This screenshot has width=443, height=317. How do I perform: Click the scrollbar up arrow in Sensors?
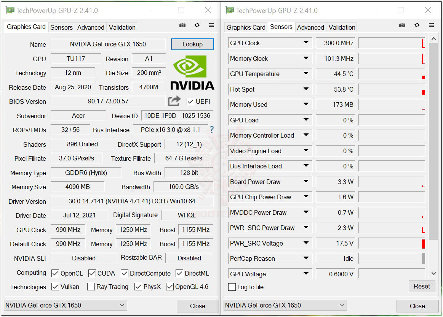coord(433,39)
